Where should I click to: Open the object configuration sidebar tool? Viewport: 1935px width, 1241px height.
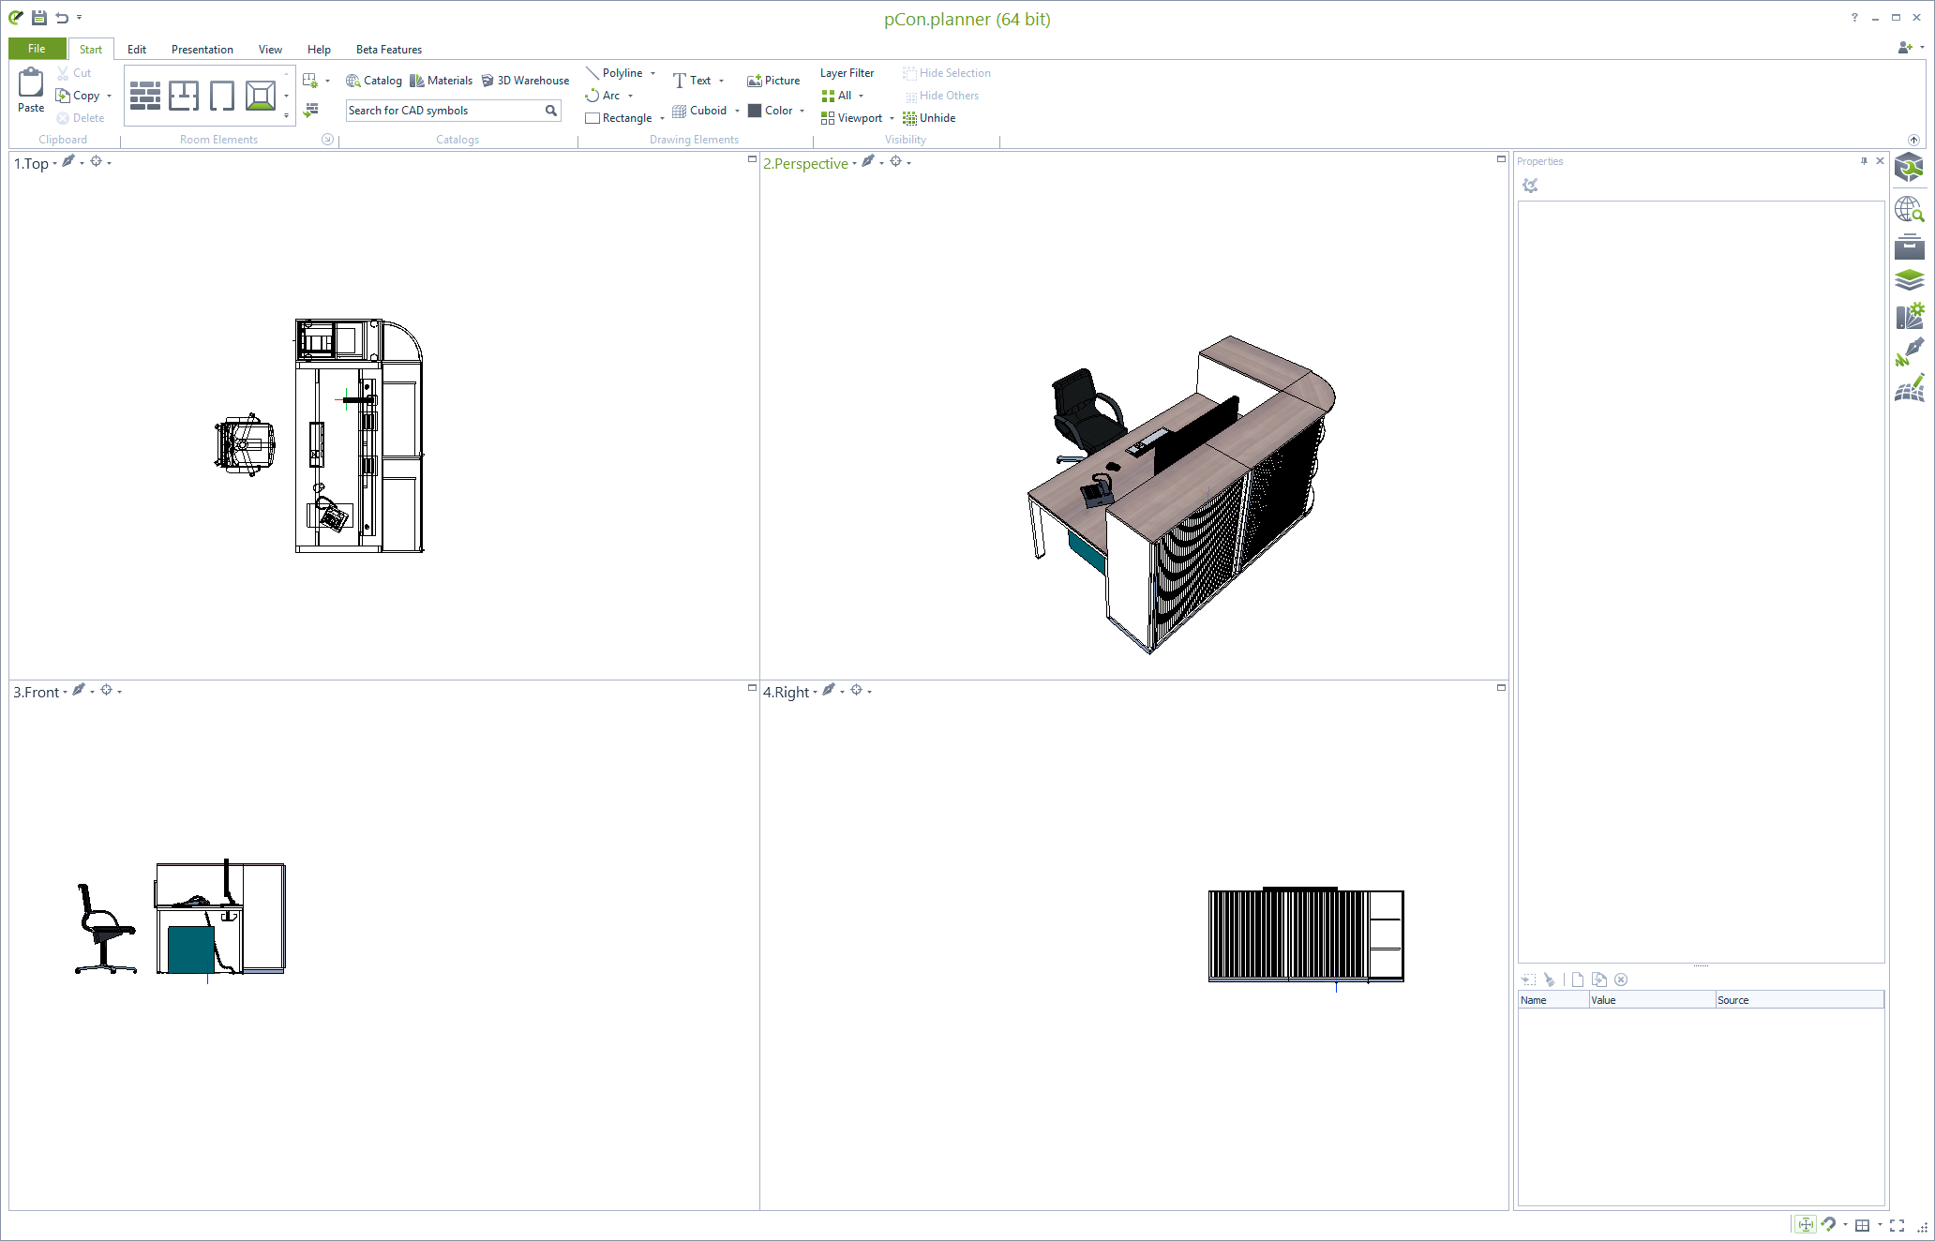coord(1910,168)
